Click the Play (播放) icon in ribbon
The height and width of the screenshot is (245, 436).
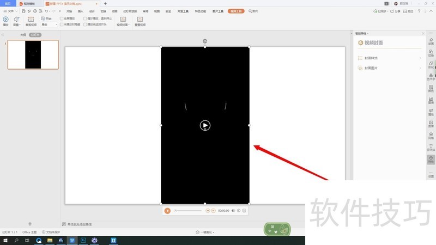[x=5, y=20]
